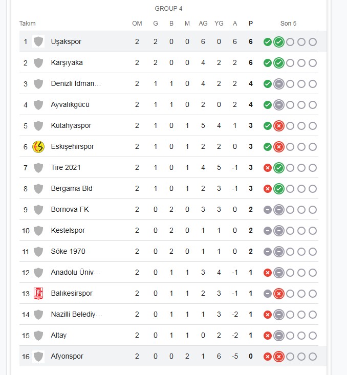Click the Anadolu Üniv… team name
Screen dimensions: 347x375
[x=76, y=272]
